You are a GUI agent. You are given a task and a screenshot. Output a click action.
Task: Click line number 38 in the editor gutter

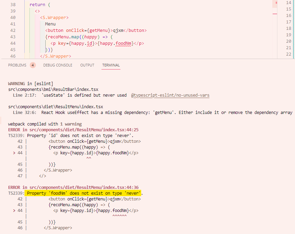(13, 4)
